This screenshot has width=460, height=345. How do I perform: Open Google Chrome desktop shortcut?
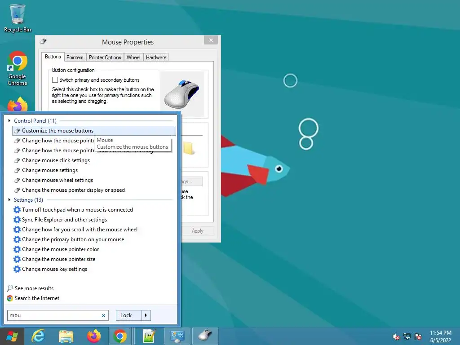[x=18, y=68]
